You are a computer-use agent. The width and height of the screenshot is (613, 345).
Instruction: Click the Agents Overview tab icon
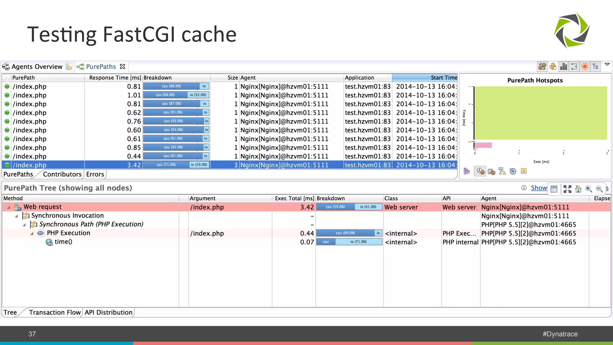[x=6, y=66]
